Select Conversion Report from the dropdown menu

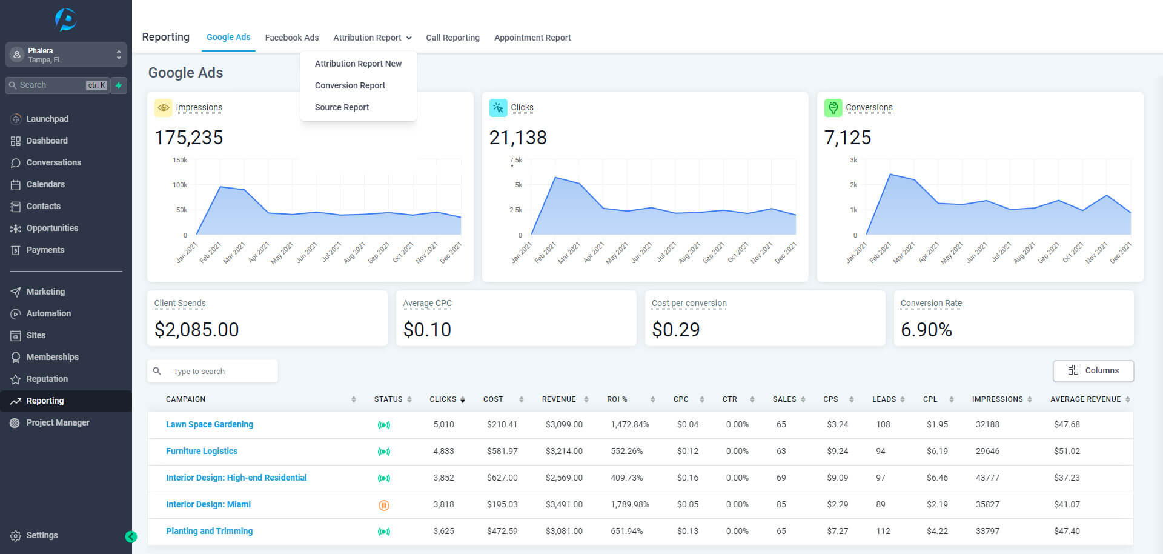tap(350, 85)
